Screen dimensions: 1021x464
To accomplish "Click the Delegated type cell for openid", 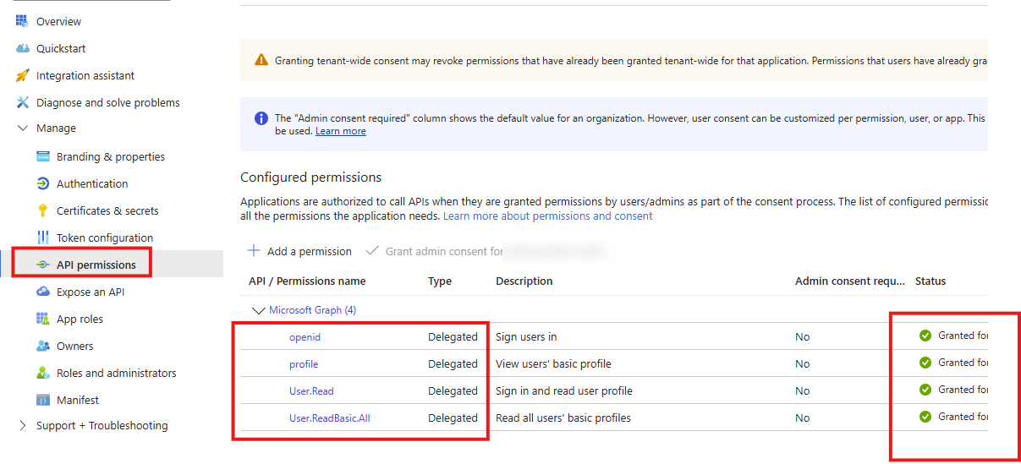I will [x=453, y=336].
